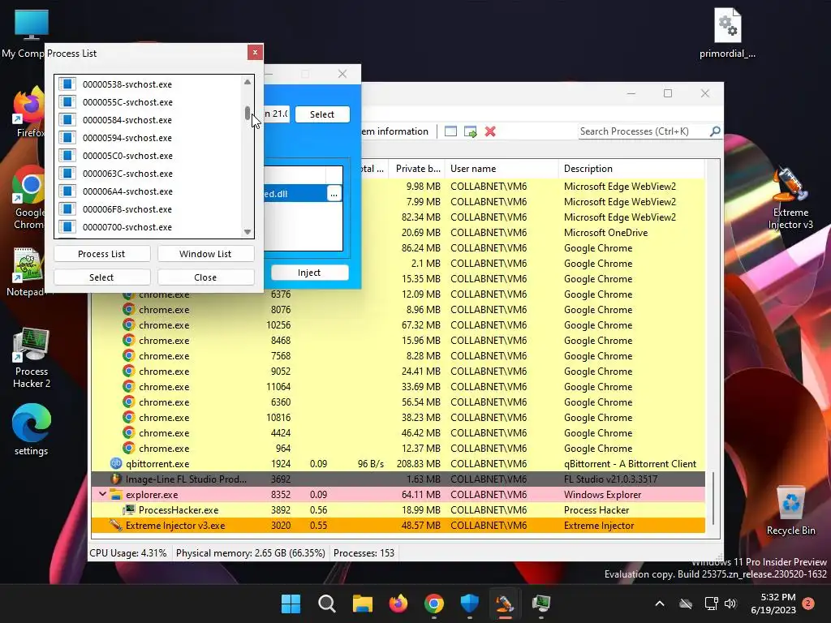Show hidden system tray icons

click(x=660, y=604)
